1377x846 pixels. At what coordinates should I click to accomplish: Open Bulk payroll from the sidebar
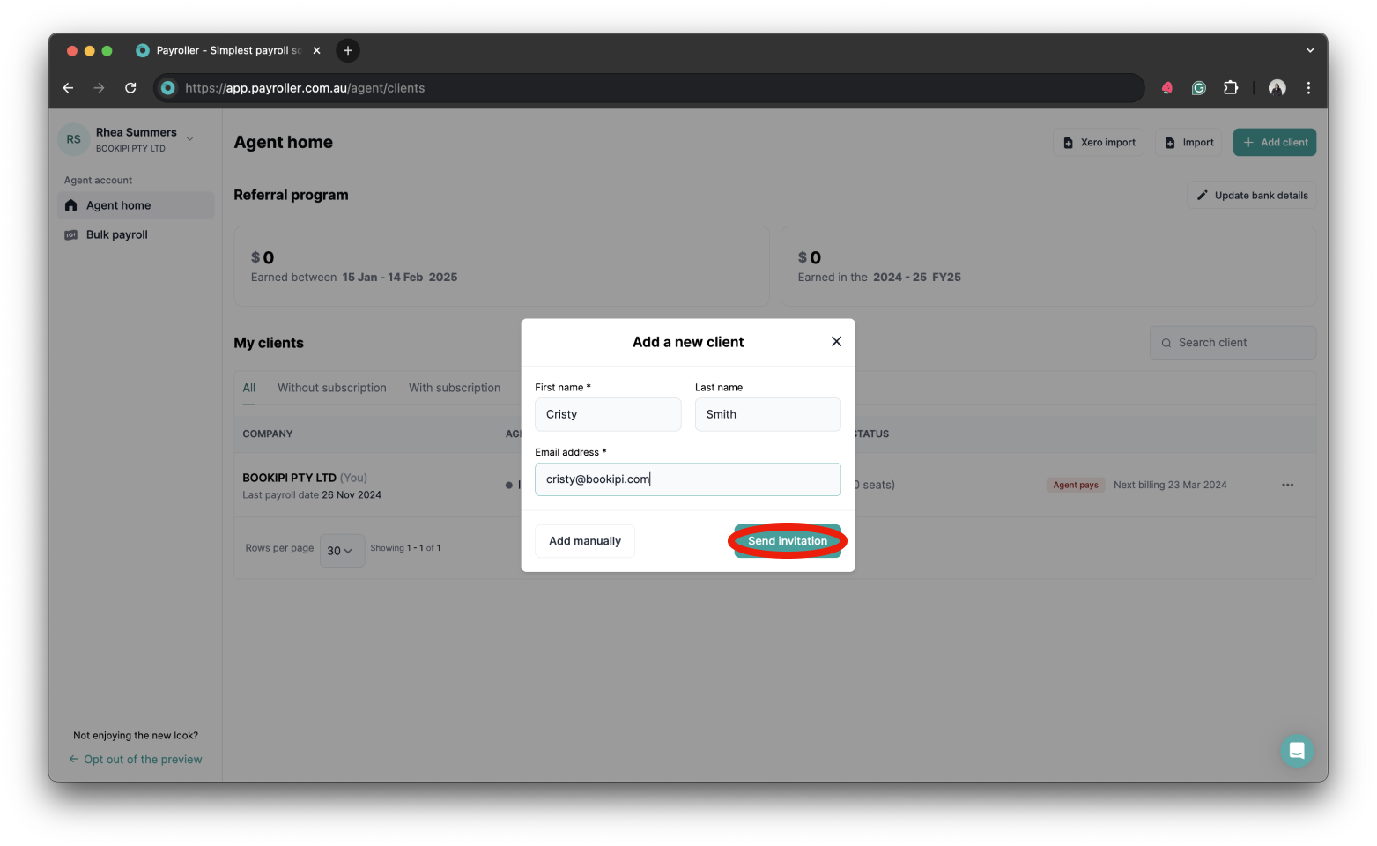(x=115, y=234)
